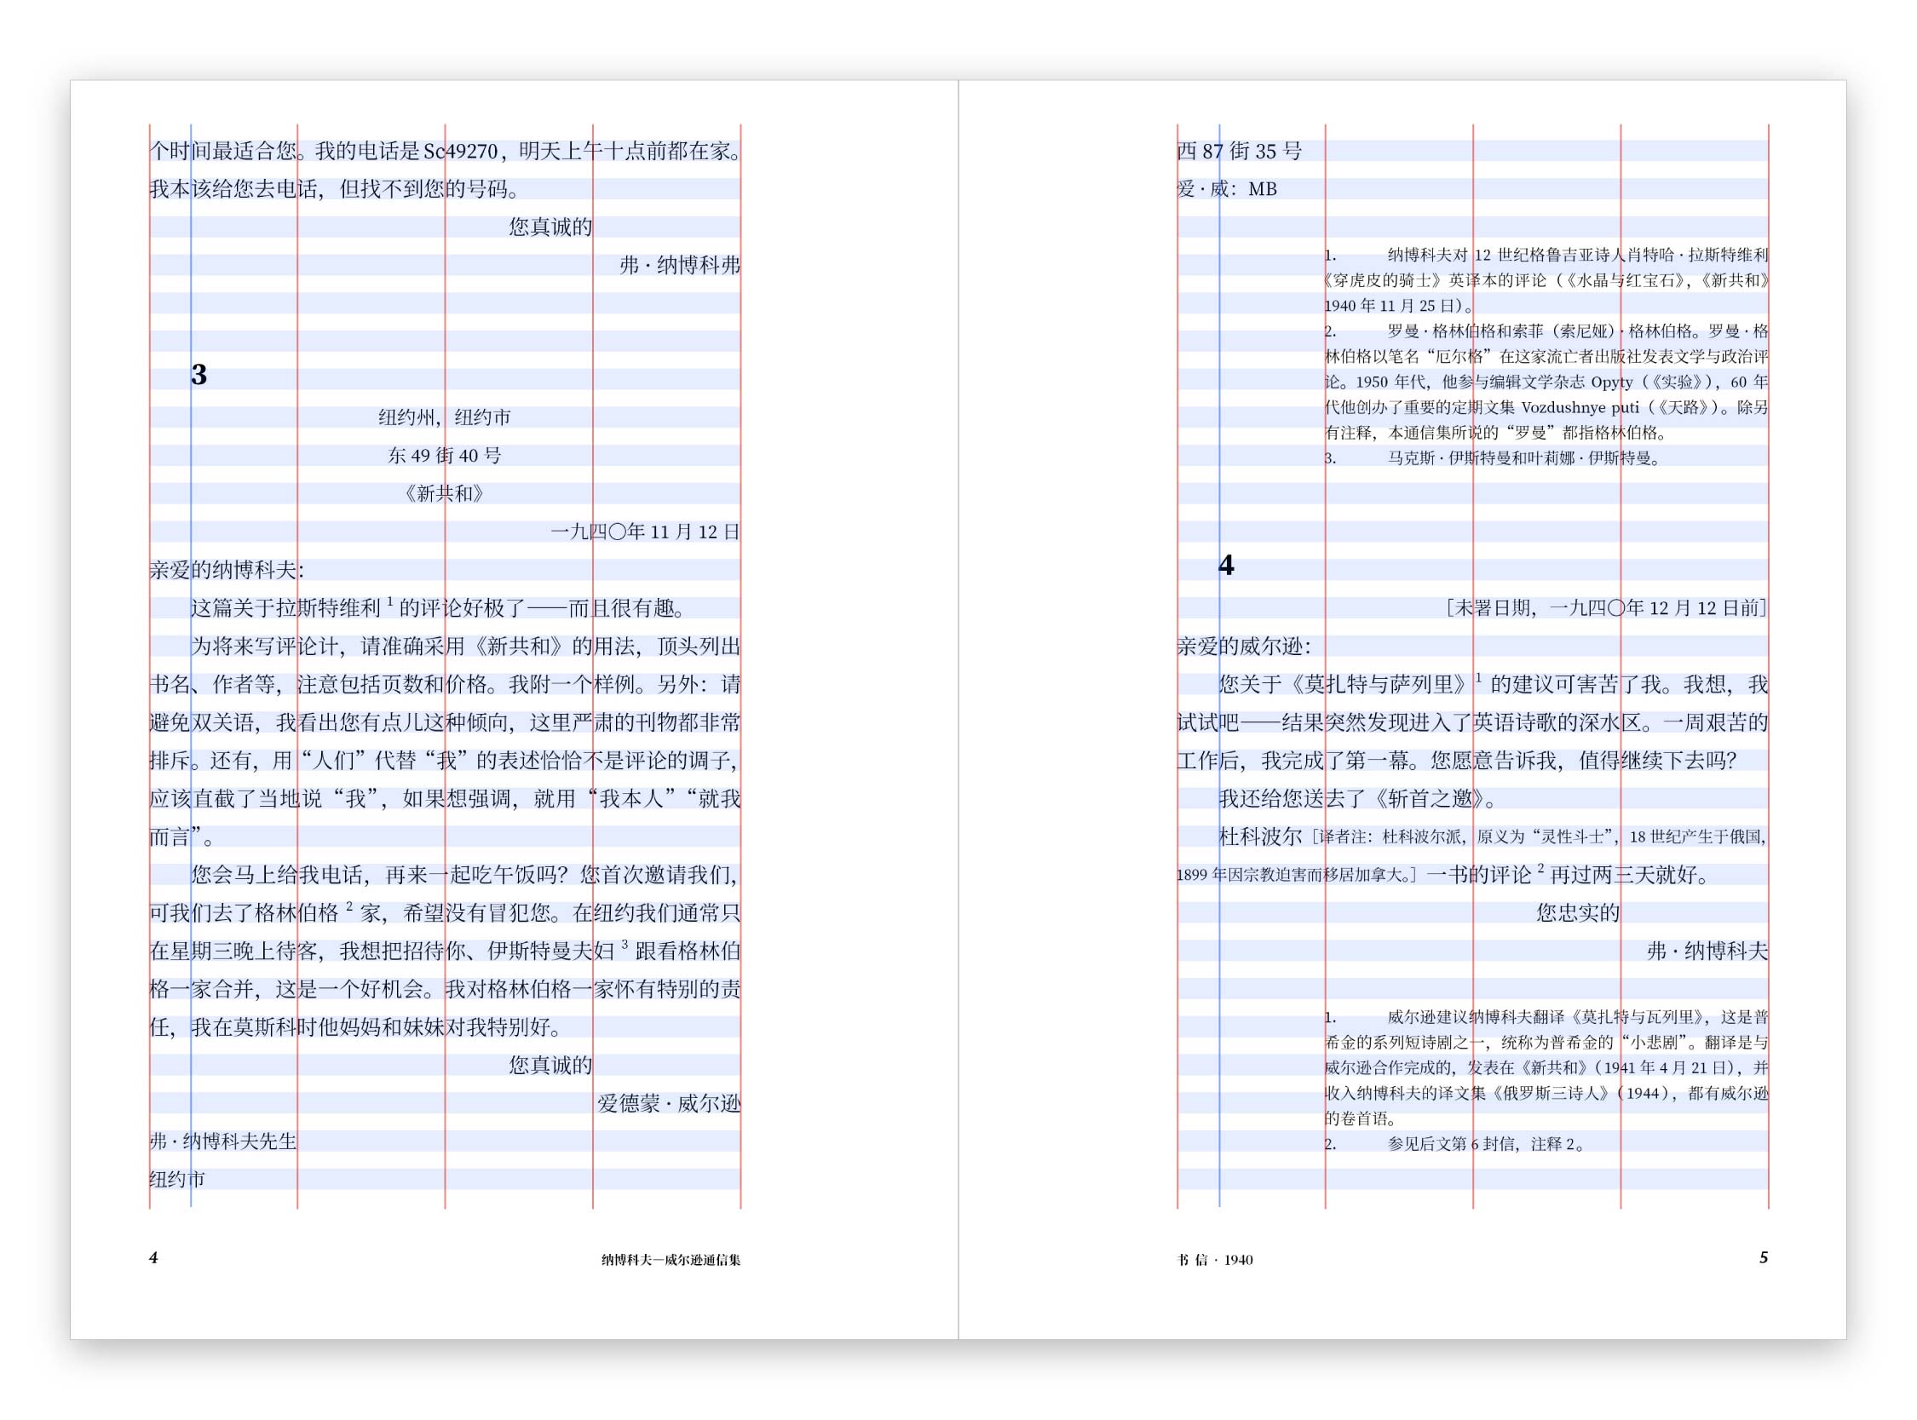
Task: Select page number 4 in the left footer
Action: [153, 1257]
